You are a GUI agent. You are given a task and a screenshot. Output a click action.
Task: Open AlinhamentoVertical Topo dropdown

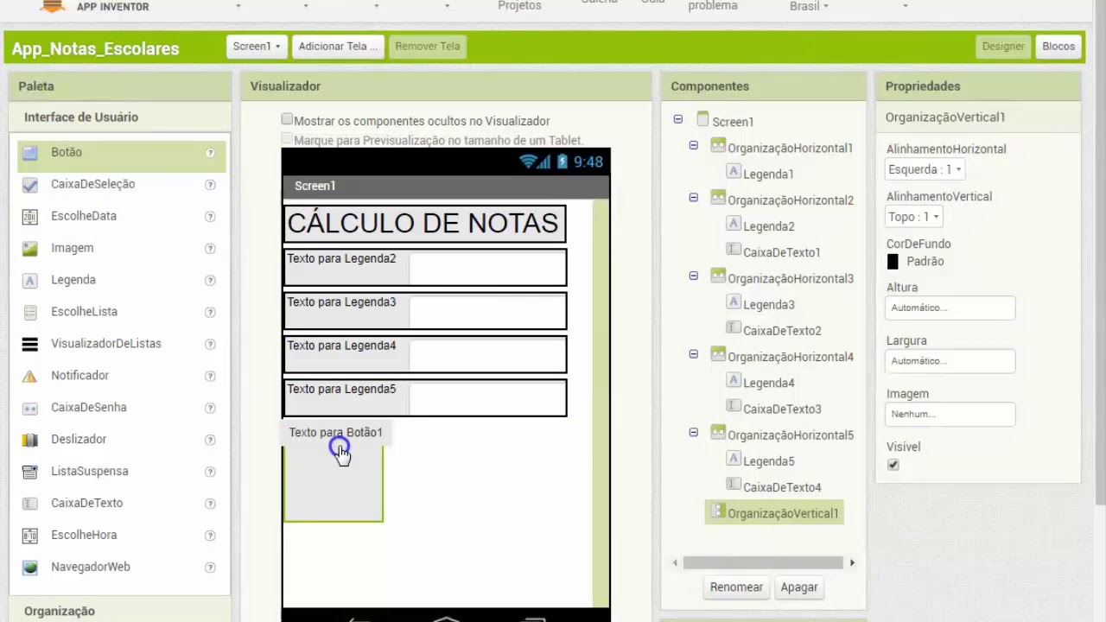pyautogui.click(x=914, y=217)
